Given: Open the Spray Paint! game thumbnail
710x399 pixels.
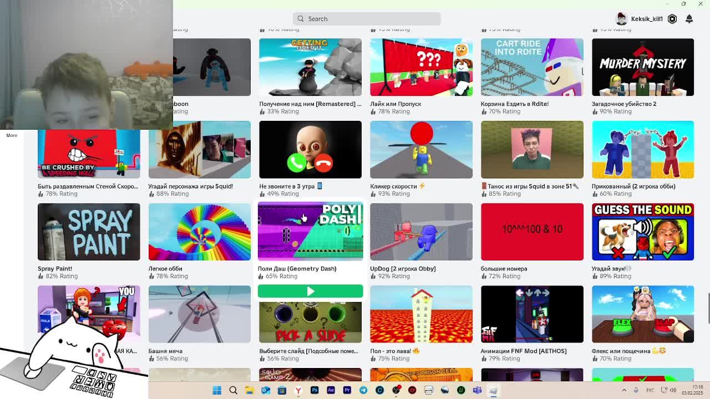Looking at the screenshot, I should [89, 232].
